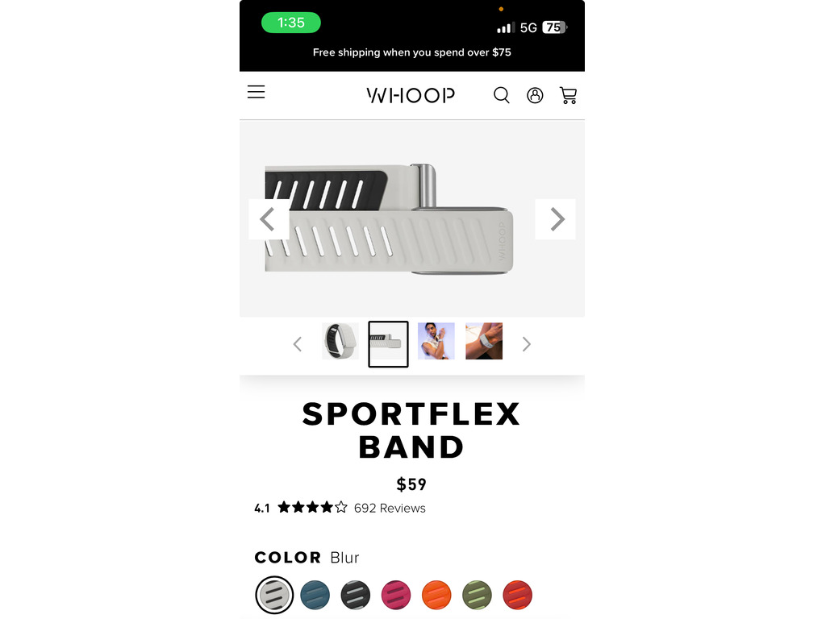Image resolution: width=826 pixels, height=619 pixels.
Task: Select the man wearing band thumbnail
Action: pos(436,341)
